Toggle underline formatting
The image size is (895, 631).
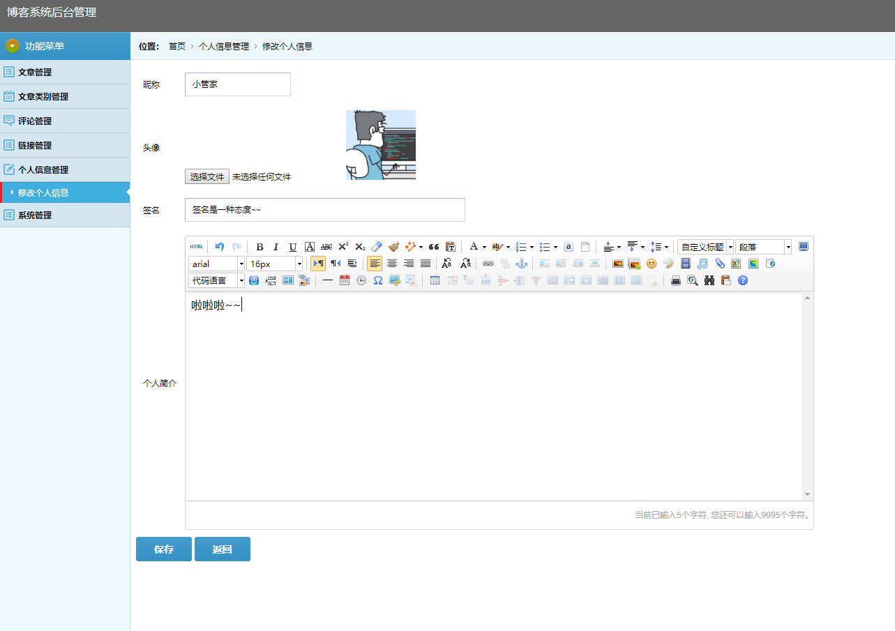coord(293,247)
